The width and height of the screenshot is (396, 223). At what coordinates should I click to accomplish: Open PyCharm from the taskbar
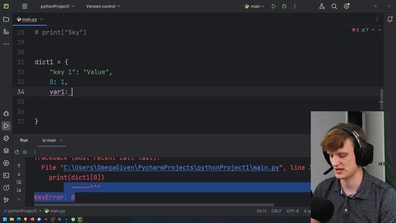tap(80, 219)
